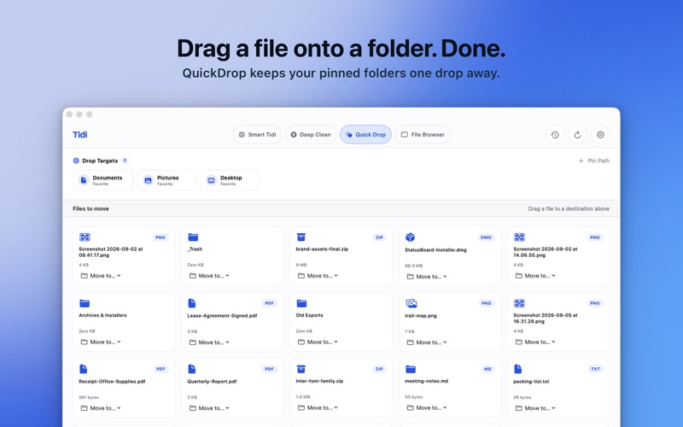Click the folder name Archives & Installers
Screen dimensions: 683x427
(102, 315)
